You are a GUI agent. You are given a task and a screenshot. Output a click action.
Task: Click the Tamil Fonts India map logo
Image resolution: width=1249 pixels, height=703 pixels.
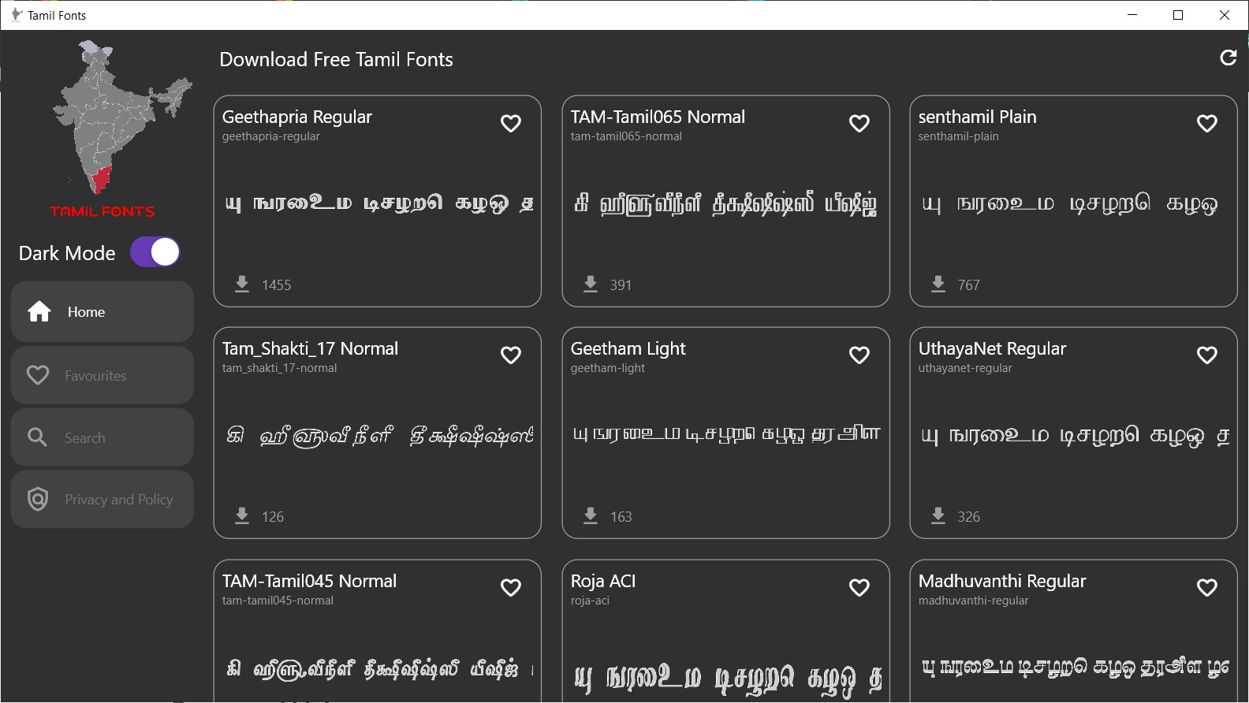[121, 117]
